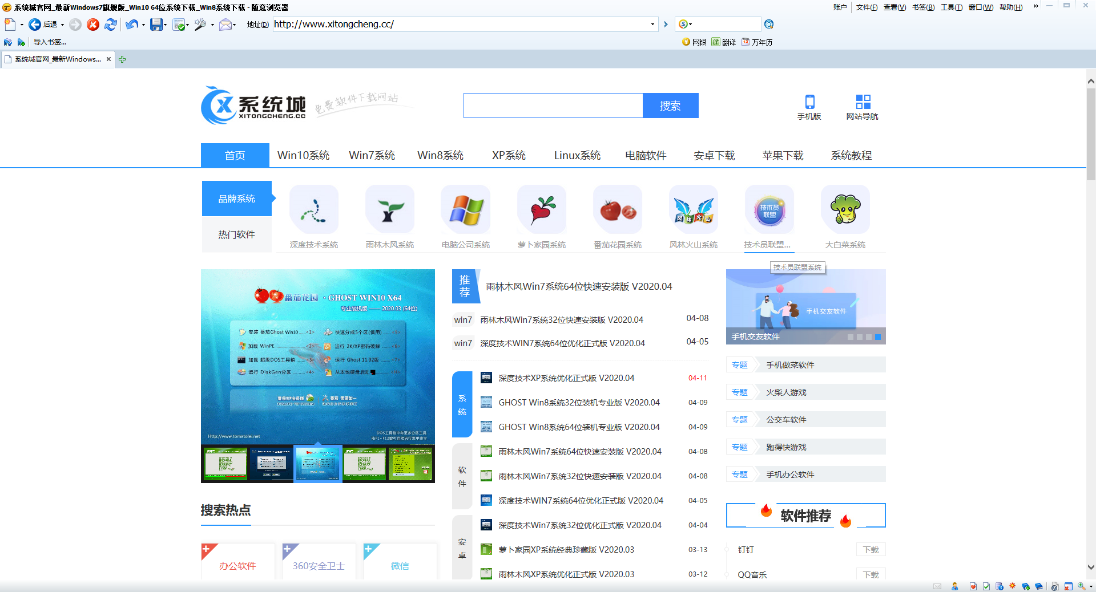This screenshot has width=1096, height=592.
Task: Open 雨林木风Win7系统64位快速安装版 recommended headline
Action: [579, 286]
